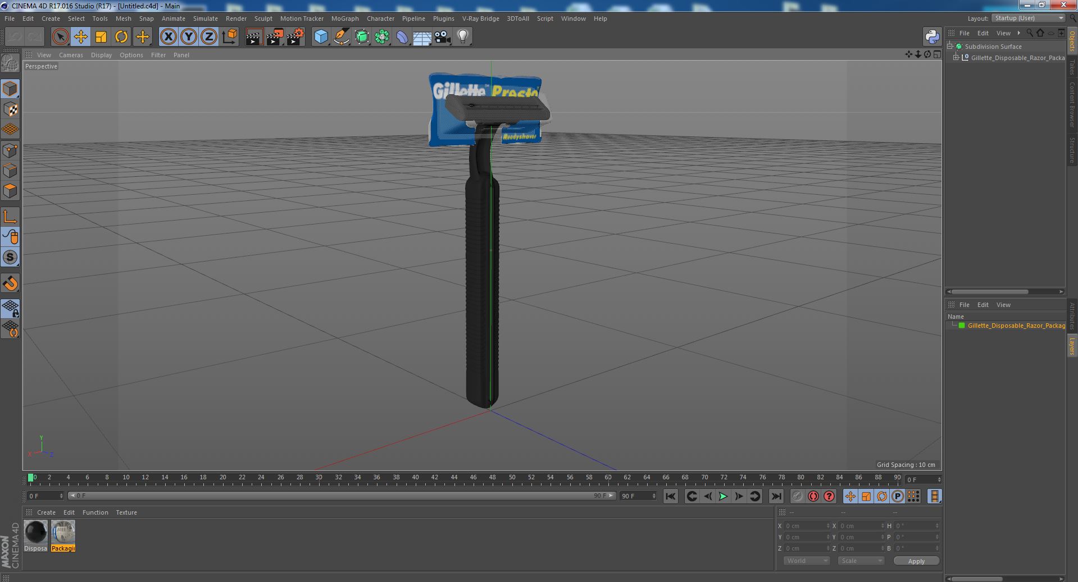1078x582 pixels.
Task: Click frame 30 on the timeline
Action: [319, 478]
